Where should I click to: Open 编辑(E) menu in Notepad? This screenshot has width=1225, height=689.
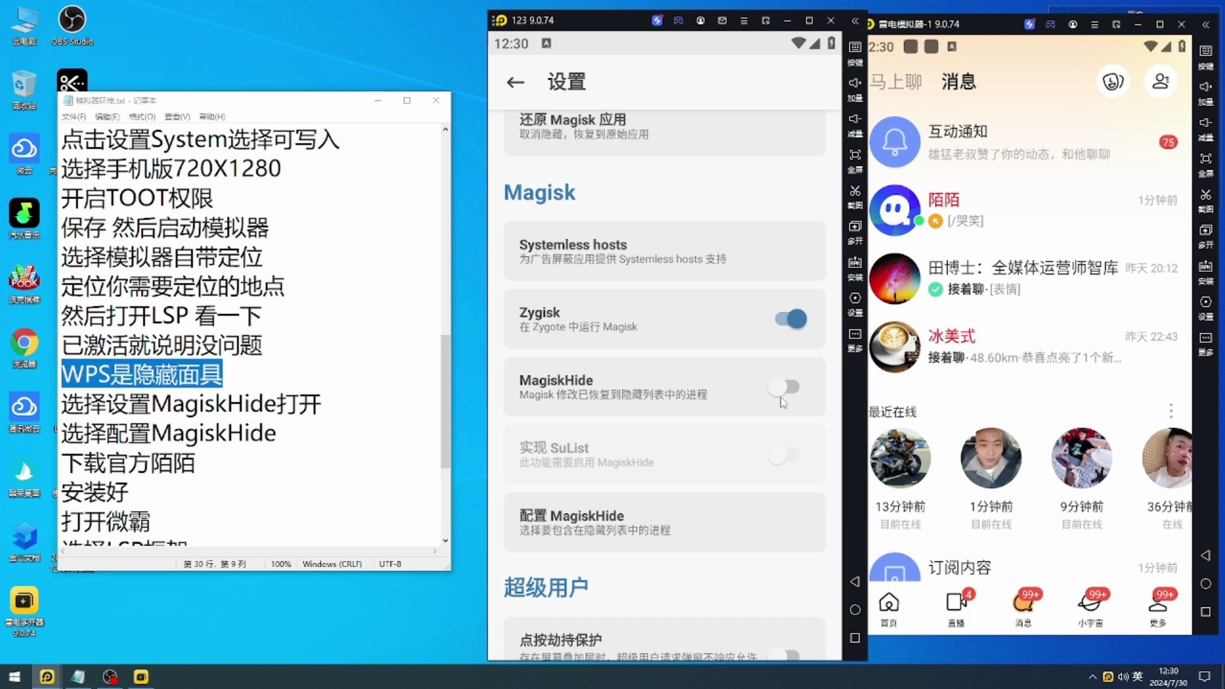pyautogui.click(x=107, y=117)
